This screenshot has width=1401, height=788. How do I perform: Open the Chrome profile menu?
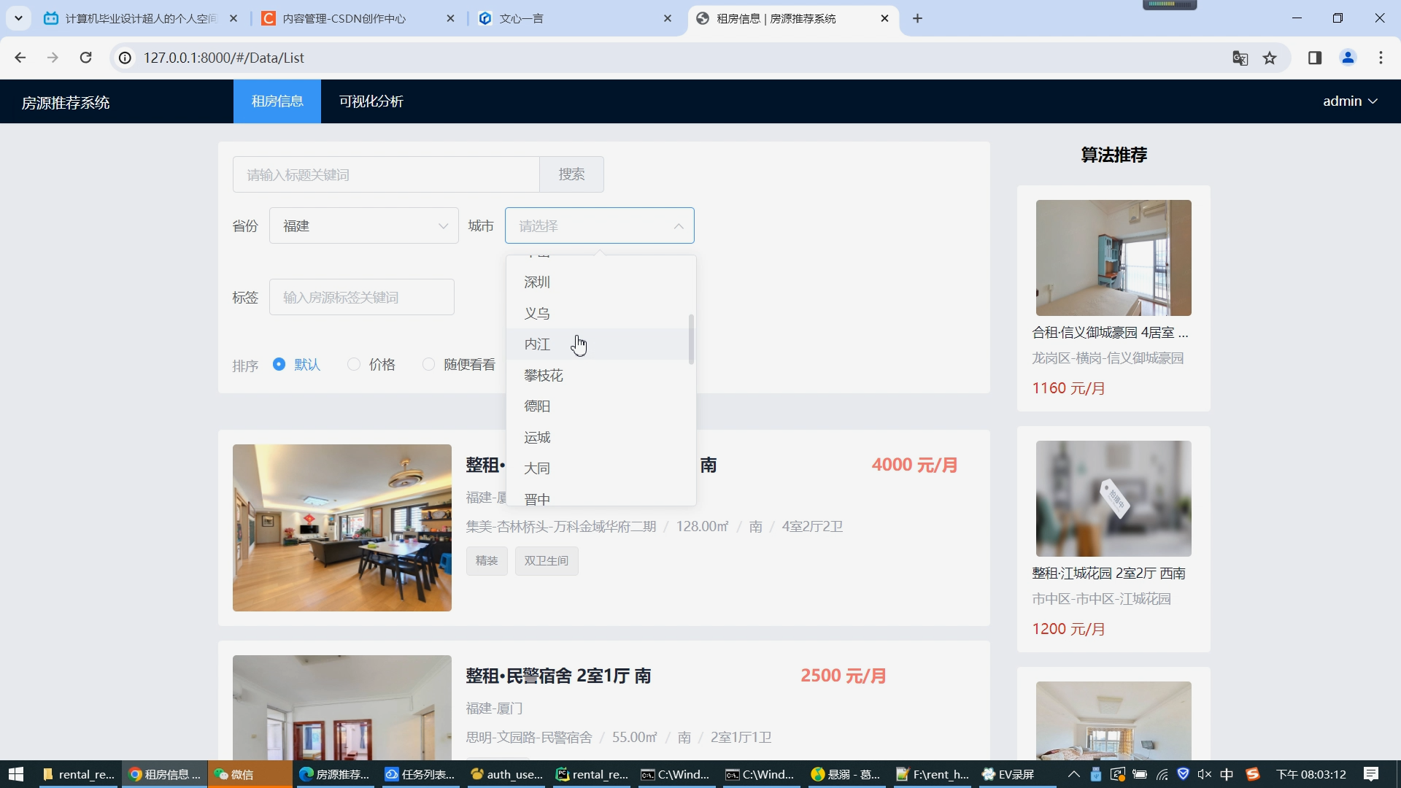pyautogui.click(x=1348, y=58)
